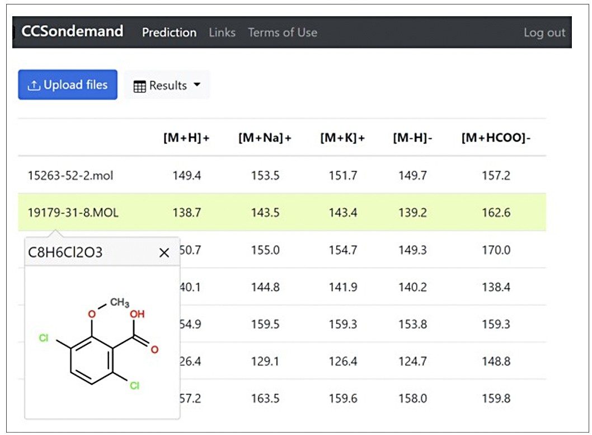This screenshot has height=435, width=592.
Task: Close the C8H6Cl2O3 structure popup
Action: tap(165, 252)
